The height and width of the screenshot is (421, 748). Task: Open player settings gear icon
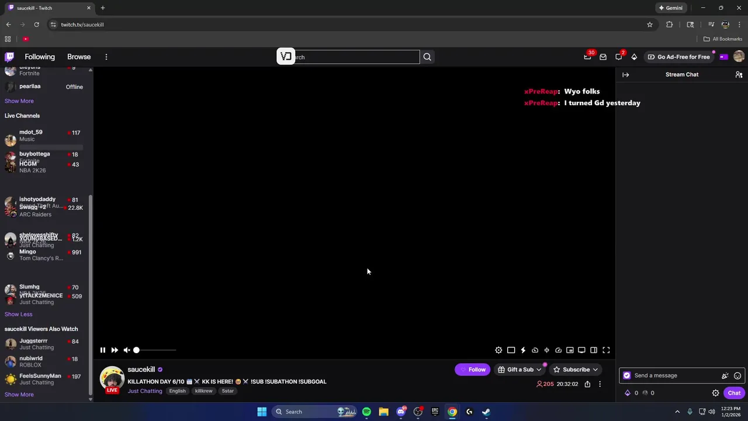tap(498, 350)
